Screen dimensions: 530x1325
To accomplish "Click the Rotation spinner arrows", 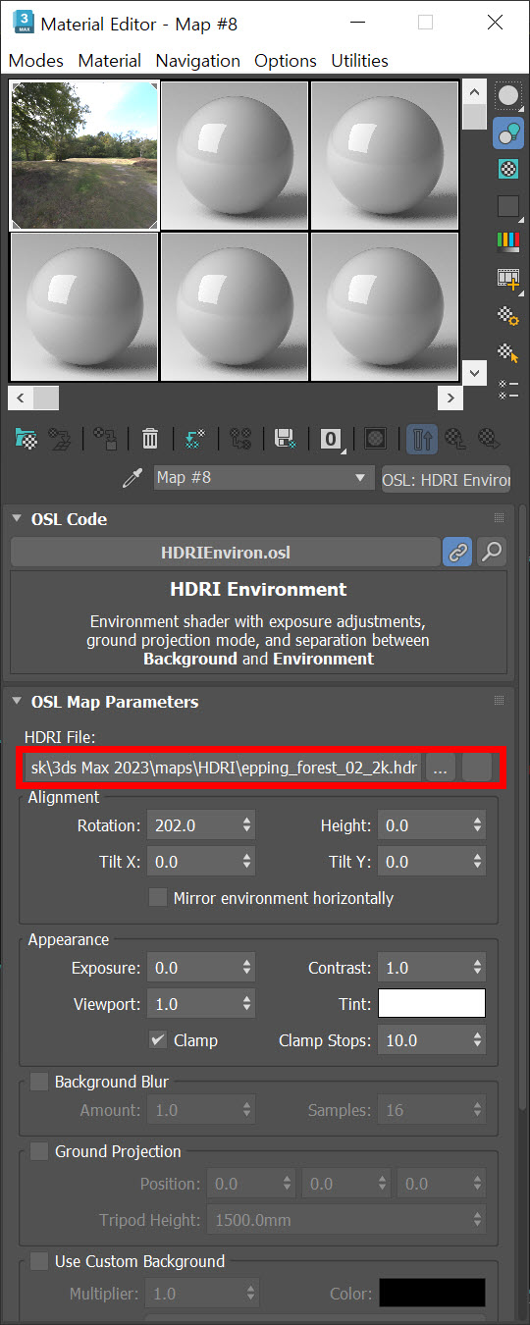I will (x=246, y=825).
